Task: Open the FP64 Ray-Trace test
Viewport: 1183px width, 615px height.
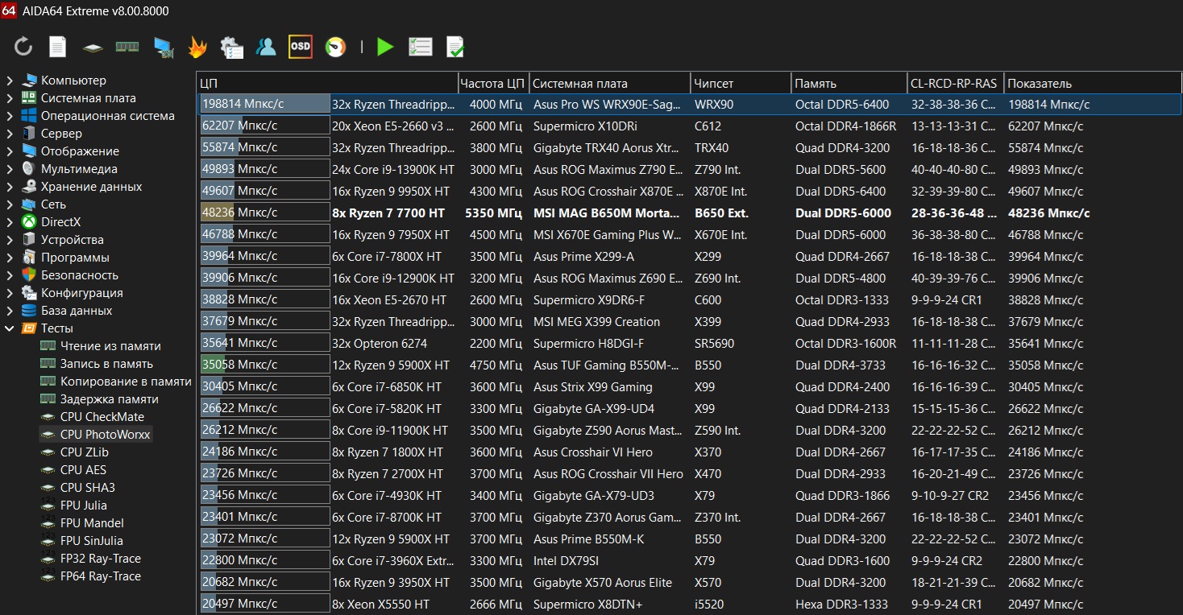Action: pyautogui.click(x=101, y=576)
